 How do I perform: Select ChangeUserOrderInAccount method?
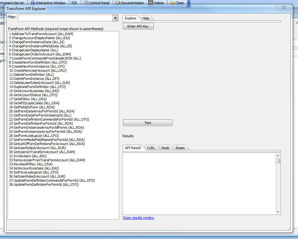point(40,54)
